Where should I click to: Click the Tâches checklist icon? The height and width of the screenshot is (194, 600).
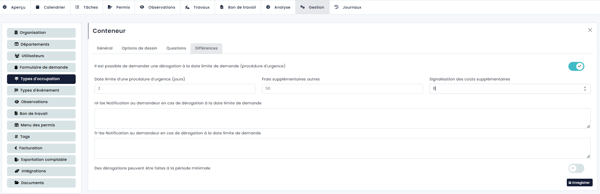[x=77, y=7]
